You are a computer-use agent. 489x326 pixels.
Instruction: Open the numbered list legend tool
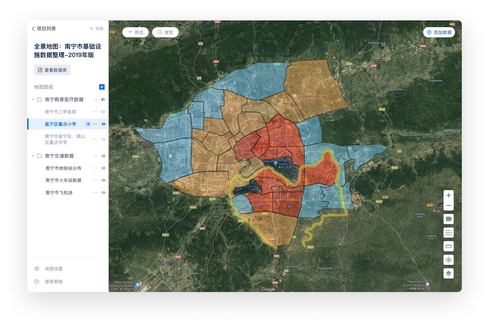449,233
